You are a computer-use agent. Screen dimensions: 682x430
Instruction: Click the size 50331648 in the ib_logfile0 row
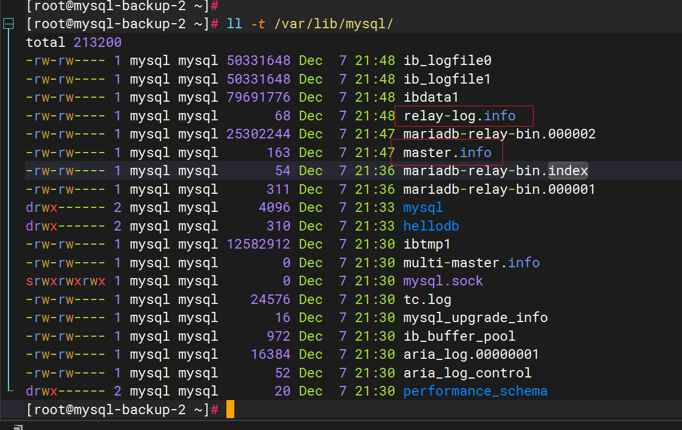[x=259, y=60]
